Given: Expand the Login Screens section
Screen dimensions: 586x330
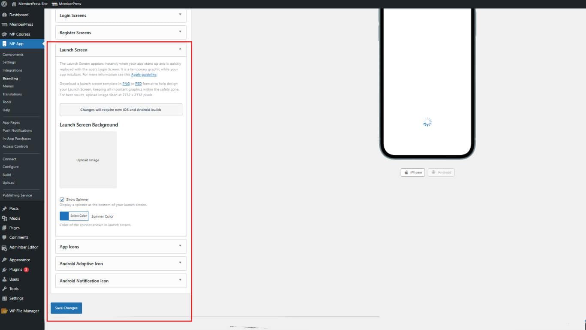Looking at the screenshot, I should point(121,15).
